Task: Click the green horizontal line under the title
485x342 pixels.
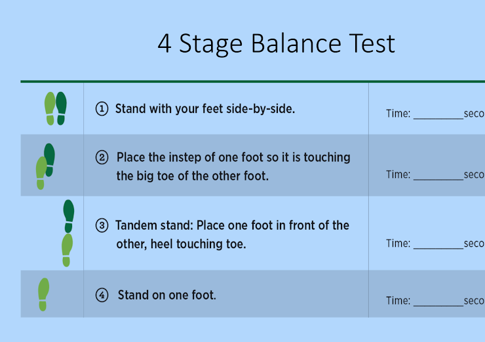Action: point(253,81)
